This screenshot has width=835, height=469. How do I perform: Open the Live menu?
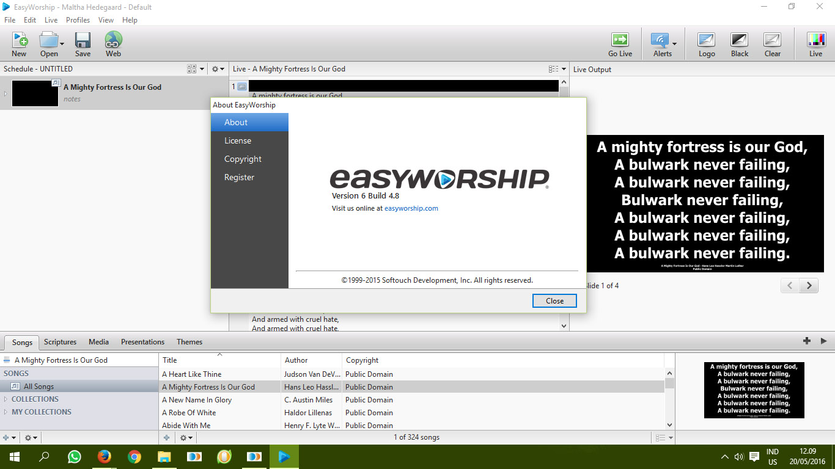pyautogui.click(x=51, y=20)
